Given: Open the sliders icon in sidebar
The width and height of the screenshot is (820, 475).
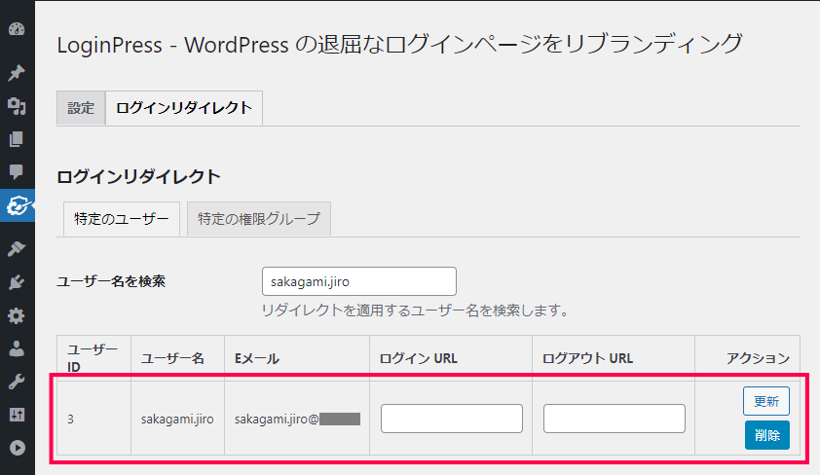Looking at the screenshot, I should coord(17,415).
